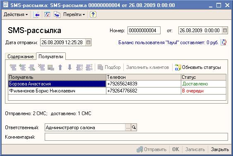Screen dimensions: 233x156
Task: Click the Статус column header
Action: (x=204, y=77)
